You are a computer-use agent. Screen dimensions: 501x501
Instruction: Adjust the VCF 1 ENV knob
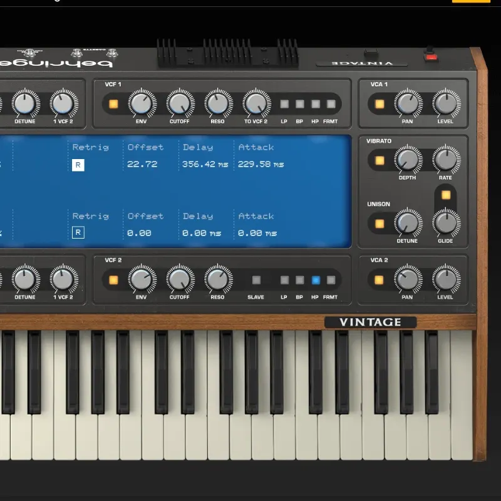coord(142,103)
